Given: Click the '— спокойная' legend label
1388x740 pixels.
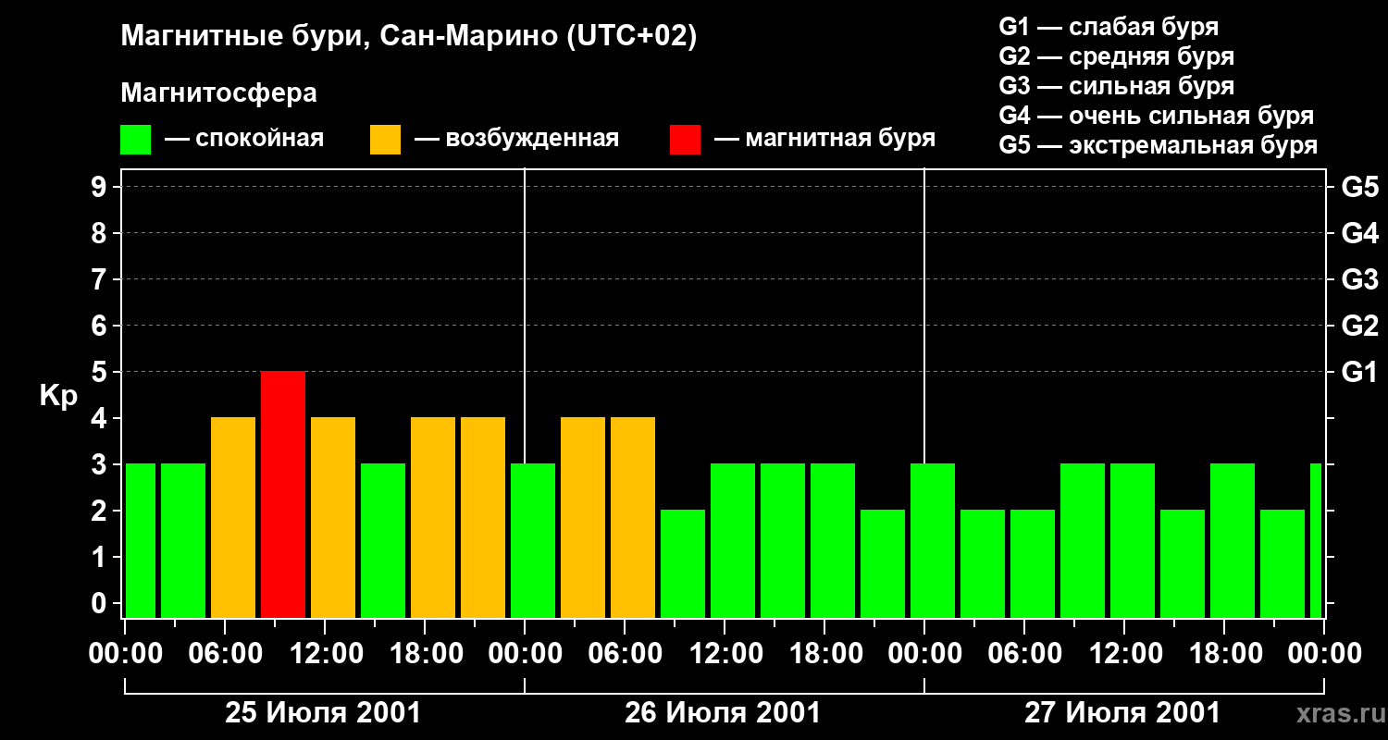Looking at the screenshot, I should (x=244, y=139).
